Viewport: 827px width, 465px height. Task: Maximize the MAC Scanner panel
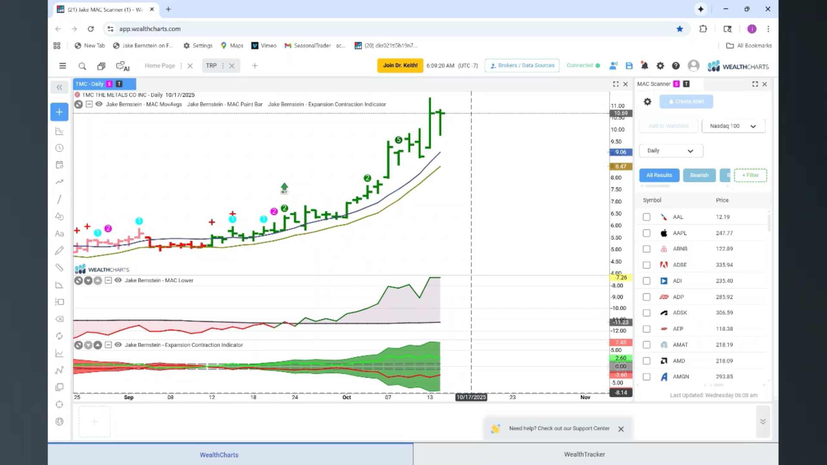click(x=755, y=84)
